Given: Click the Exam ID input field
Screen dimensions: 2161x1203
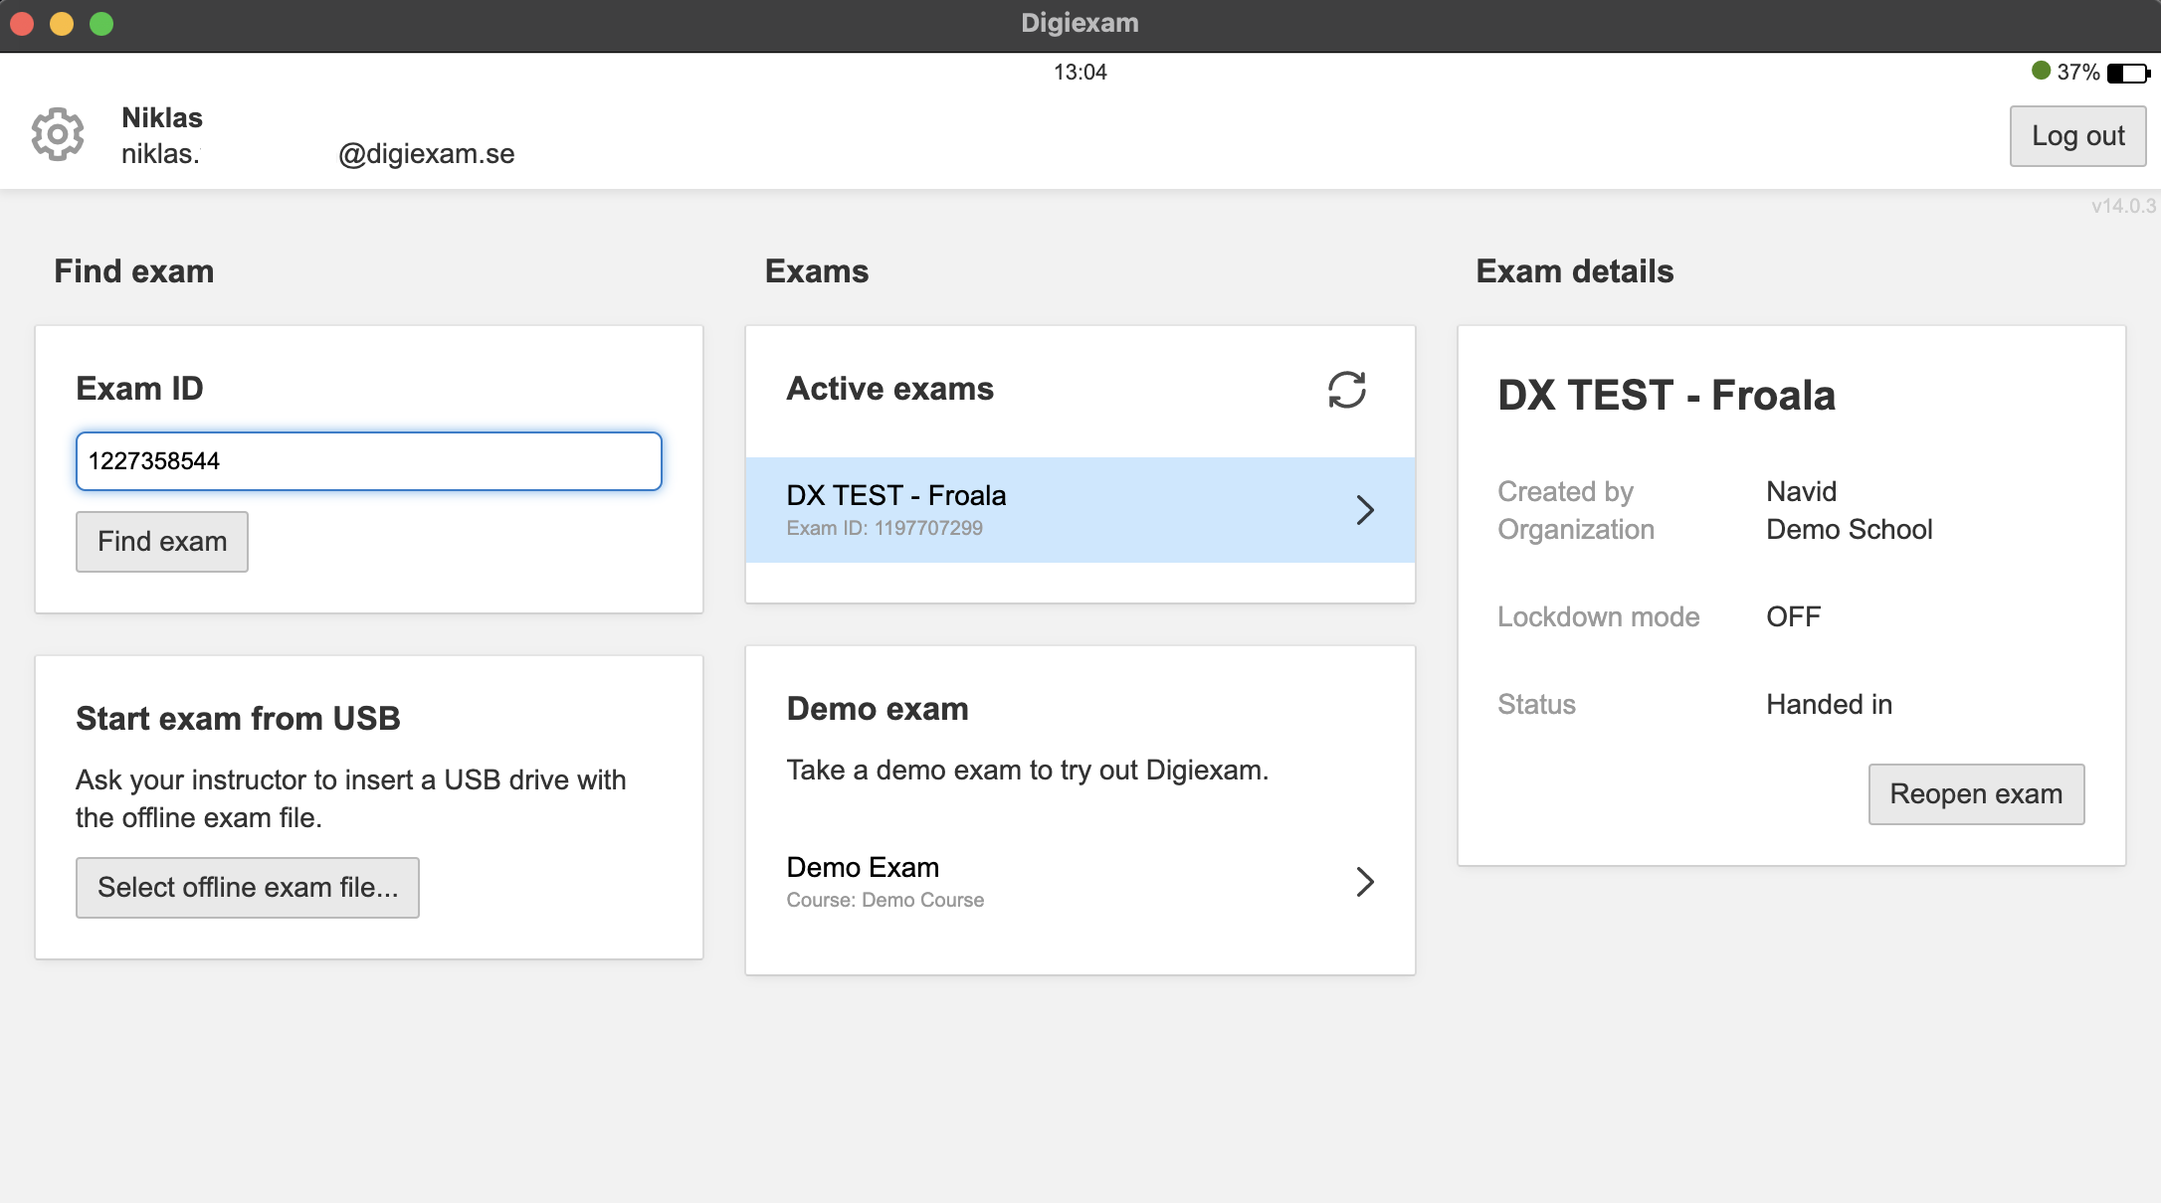Looking at the screenshot, I should point(368,461).
